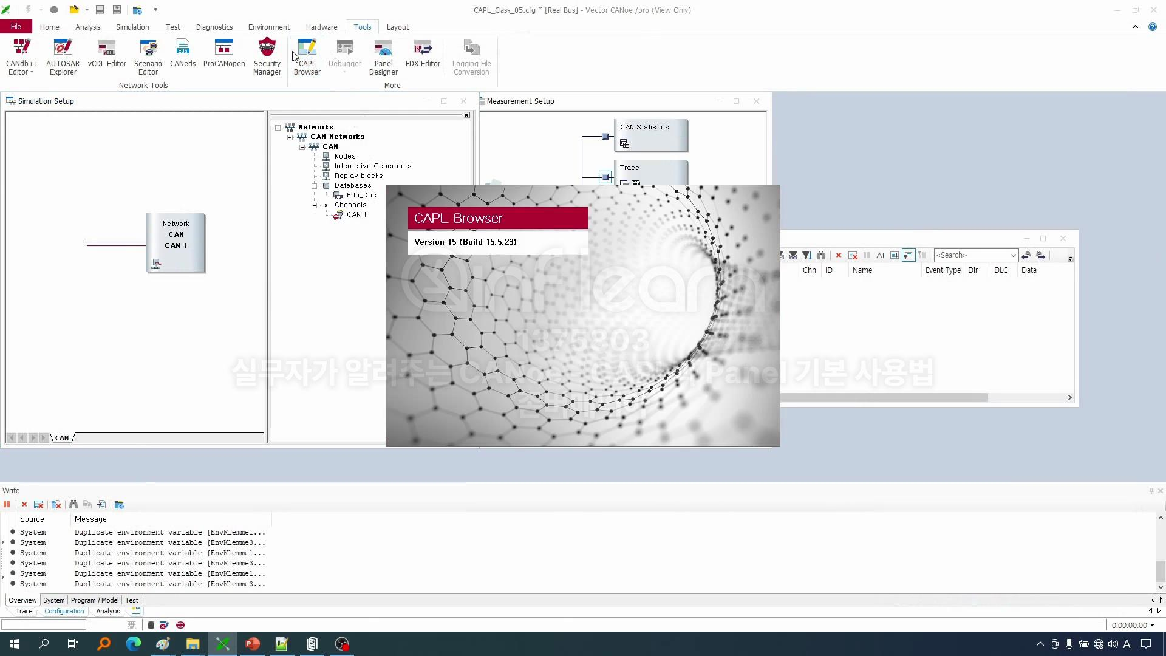Launch the CANeds tool
The image size is (1166, 656).
point(183,53)
